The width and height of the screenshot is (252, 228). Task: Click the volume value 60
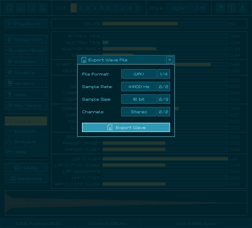point(233,24)
